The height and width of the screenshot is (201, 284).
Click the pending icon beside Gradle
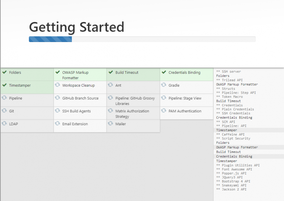click(164, 85)
